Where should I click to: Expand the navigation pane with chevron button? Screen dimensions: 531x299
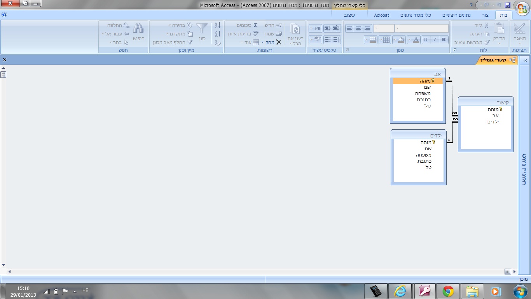pos(524,60)
